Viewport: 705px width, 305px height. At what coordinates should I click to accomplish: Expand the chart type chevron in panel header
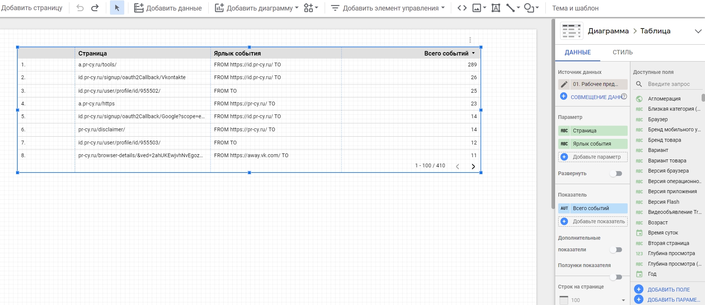click(x=698, y=31)
